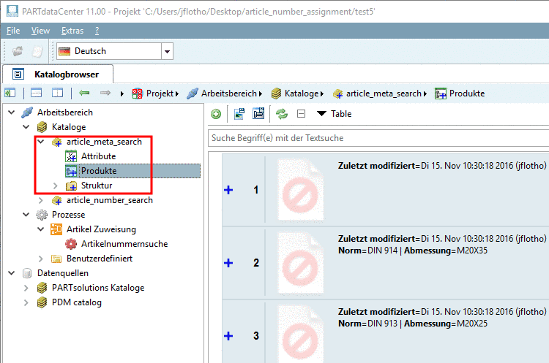Screen dimensions: 549x363
Task: Select Benutzerdefiniert folder in tree
Action: point(100,259)
